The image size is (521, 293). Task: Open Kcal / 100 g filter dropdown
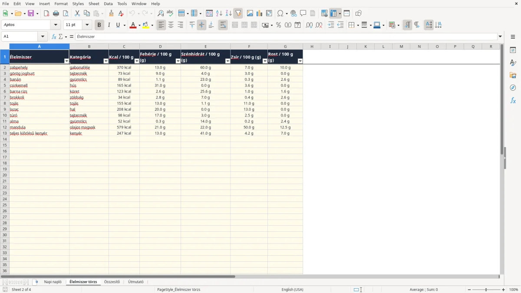pyautogui.click(x=137, y=61)
